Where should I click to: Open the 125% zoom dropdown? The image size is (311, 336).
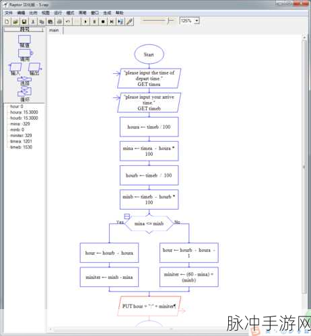click(x=197, y=21)
